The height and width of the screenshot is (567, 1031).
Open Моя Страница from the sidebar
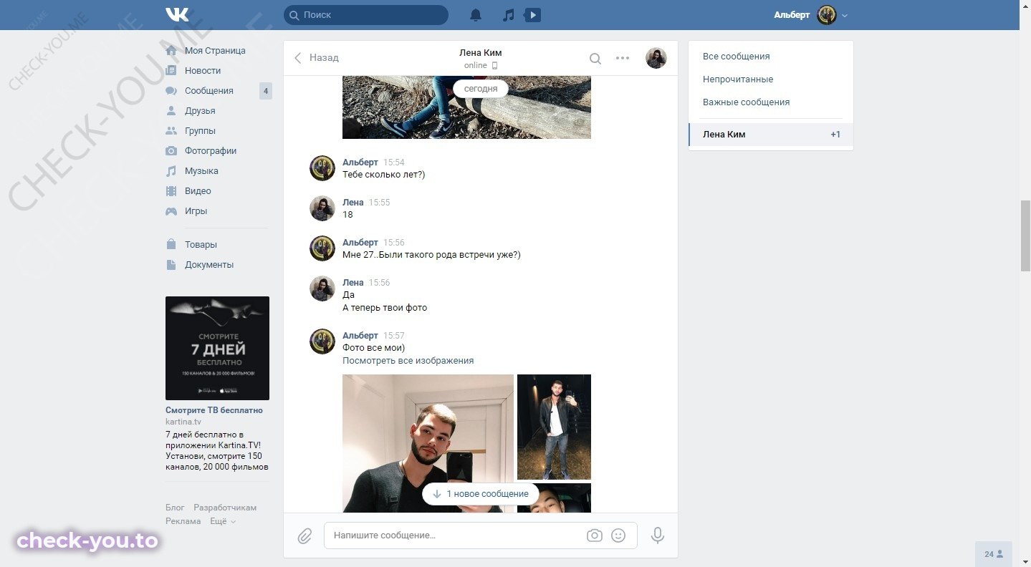click(x=215, y=51)
